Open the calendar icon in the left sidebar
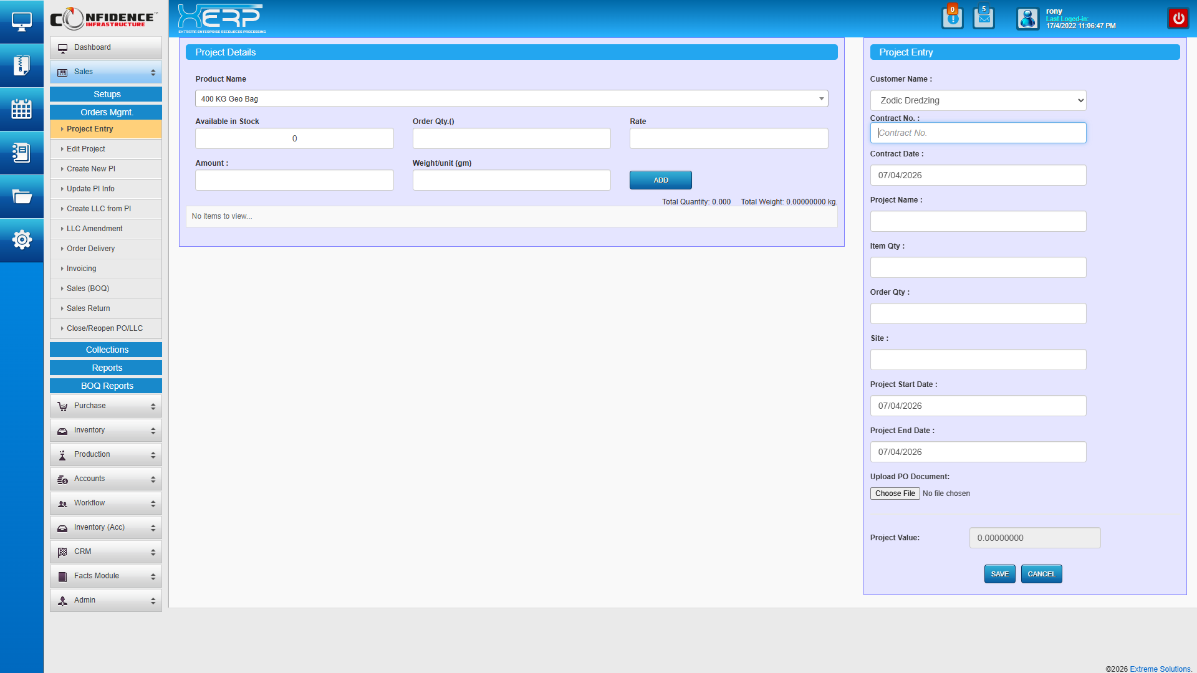The height and width of the screenshot is (673, 1197). click(22, 109)
